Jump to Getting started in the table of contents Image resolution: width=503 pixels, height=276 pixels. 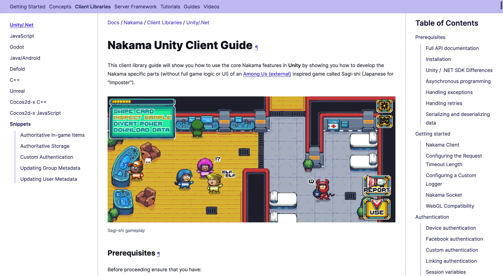click(x=433, y=134)
